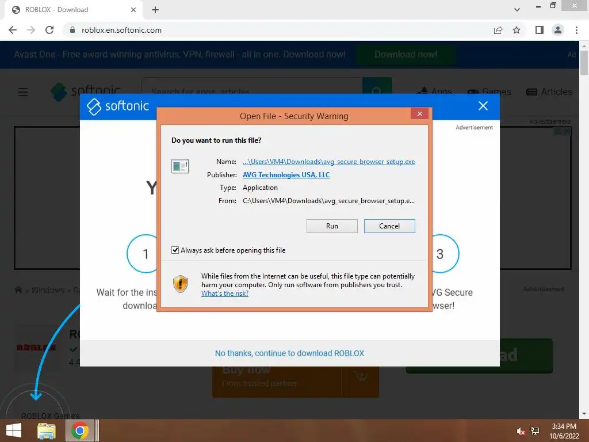This screenshot has width=589, height=442.
Task: Open AVG Technologies USA, LLC publisher link
Action: coord(286,175)
